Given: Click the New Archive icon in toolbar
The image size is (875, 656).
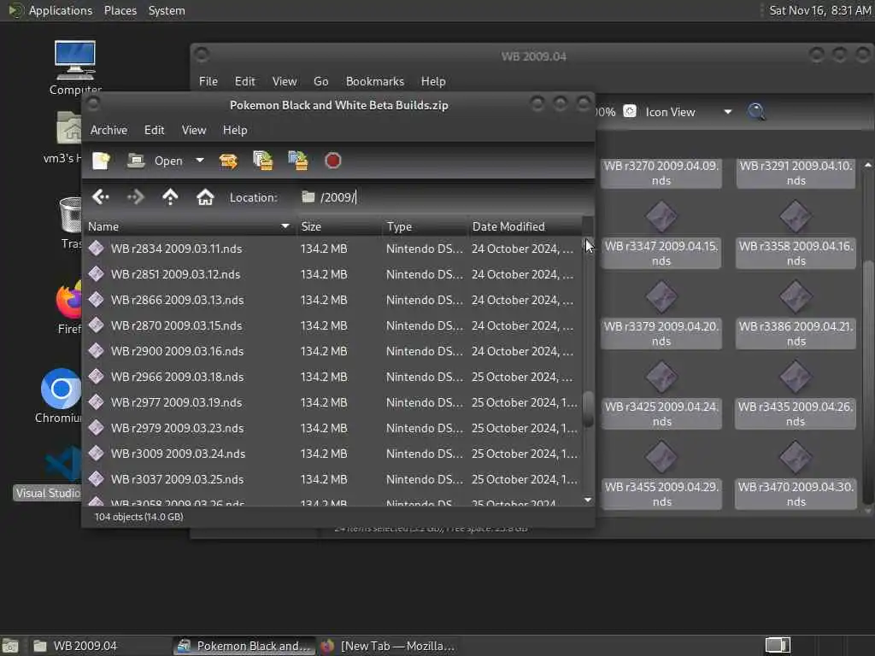Looking at the screenshot, I should pyautogui.click(x=101, y=161).
